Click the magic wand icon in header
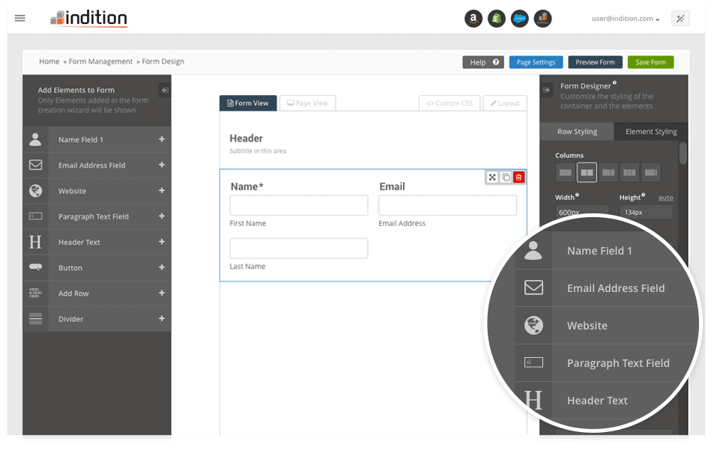The image size is (714, 450). (680, 19)
